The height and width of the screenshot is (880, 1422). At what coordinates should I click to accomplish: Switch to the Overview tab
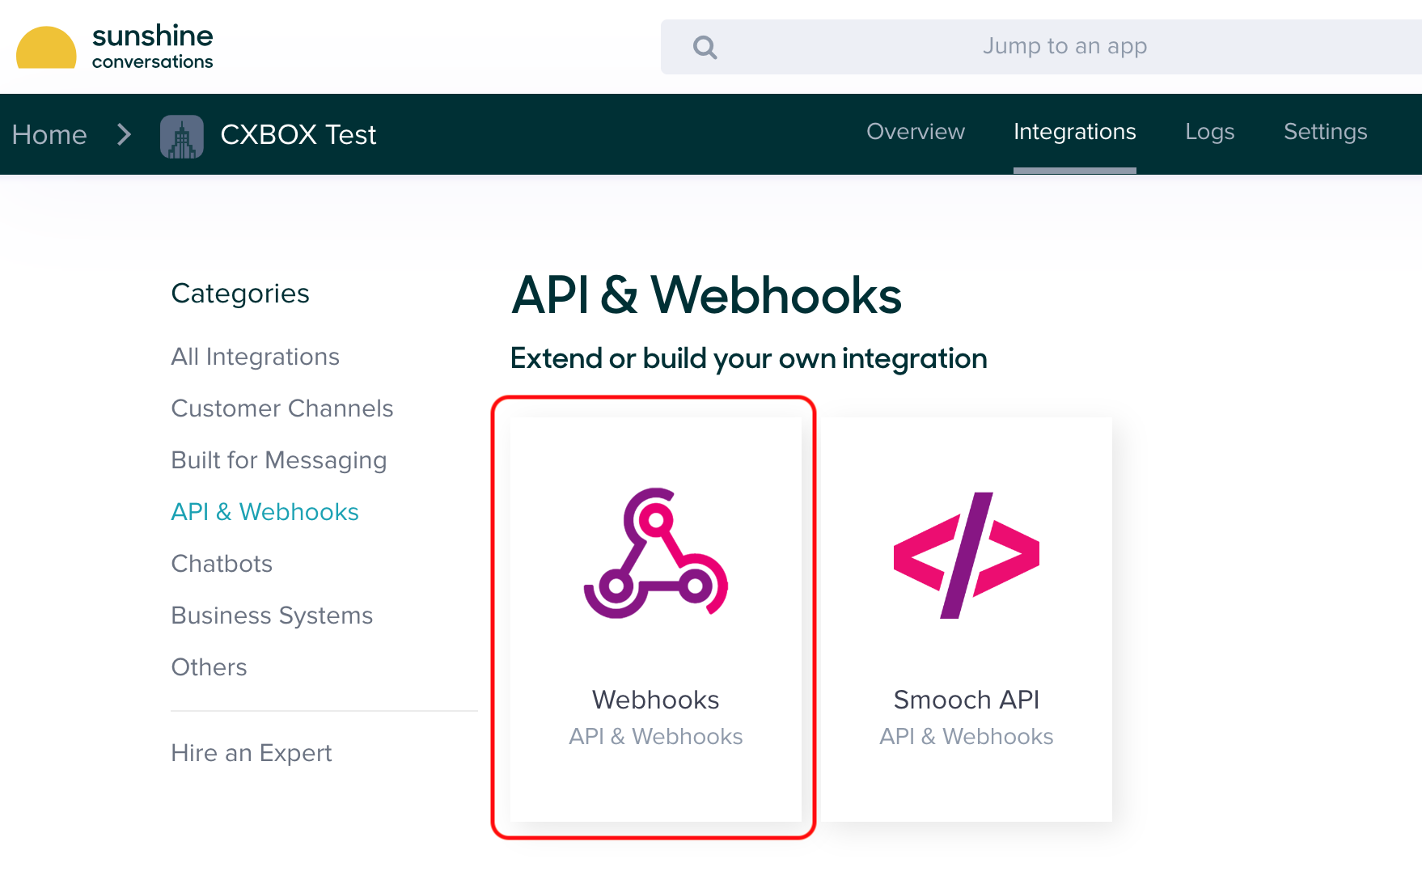coord(916,132)
